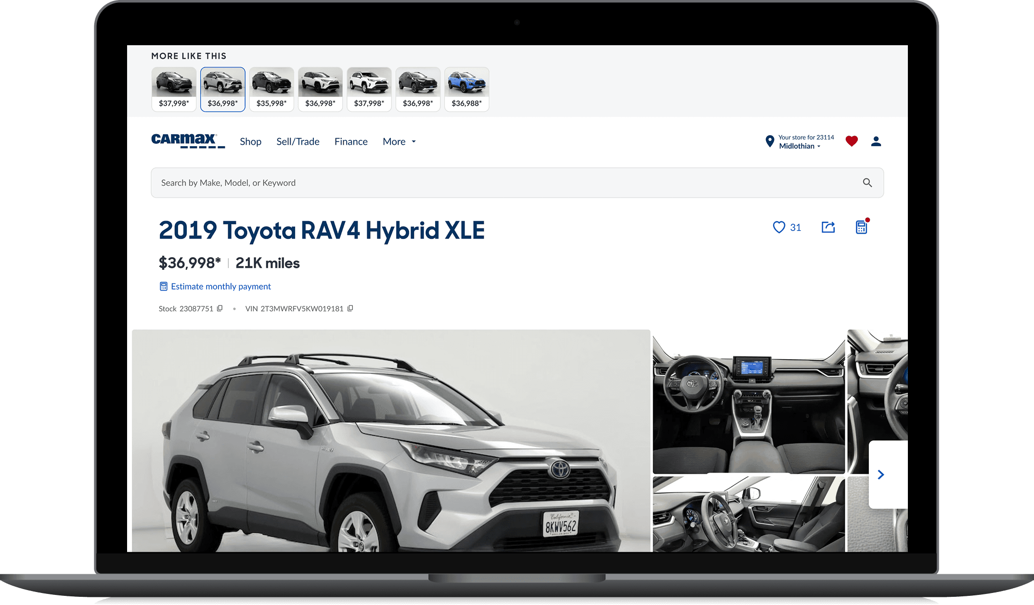This screenshot has height=605, width=1034.
Task: Focus the Make, Model, or Keyword search field
Action: coord(517,183)
